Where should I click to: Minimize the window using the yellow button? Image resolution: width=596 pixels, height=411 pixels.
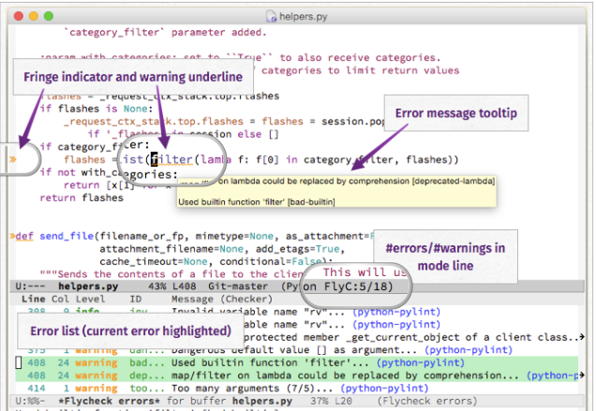pos(34,16)
